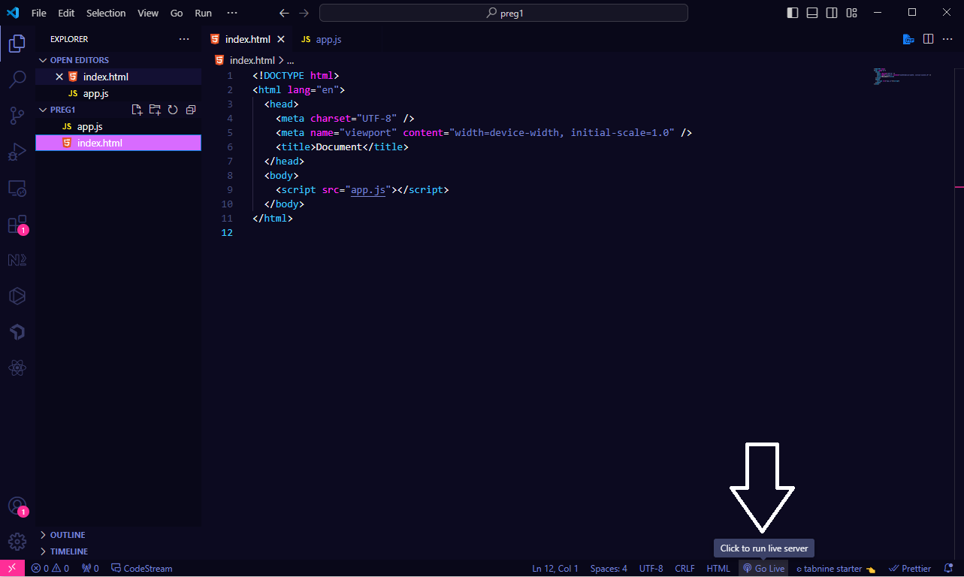964x577 pixels.
Task: Open the preview icon in editor title bar
Action: click(x=908, y=39)
